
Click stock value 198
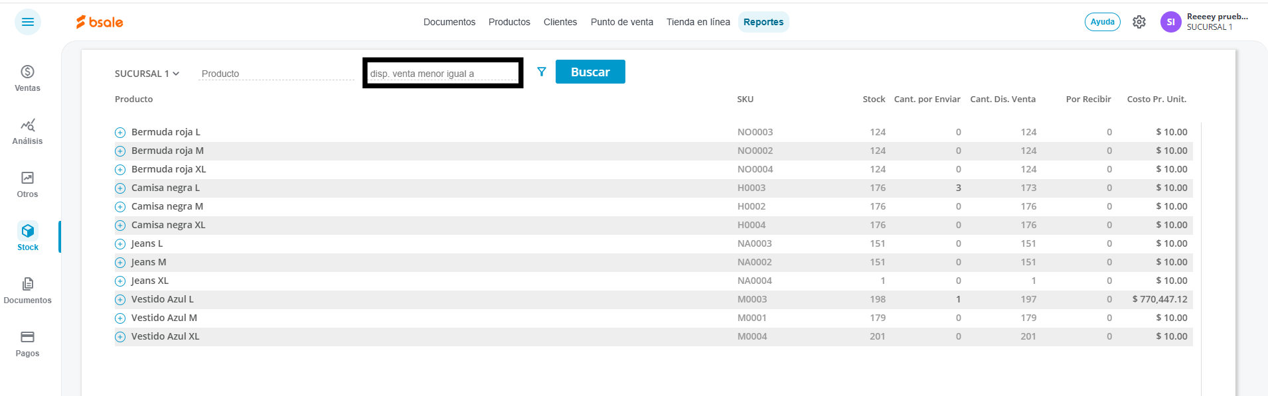pyautogui.click(x=878, y=300)
